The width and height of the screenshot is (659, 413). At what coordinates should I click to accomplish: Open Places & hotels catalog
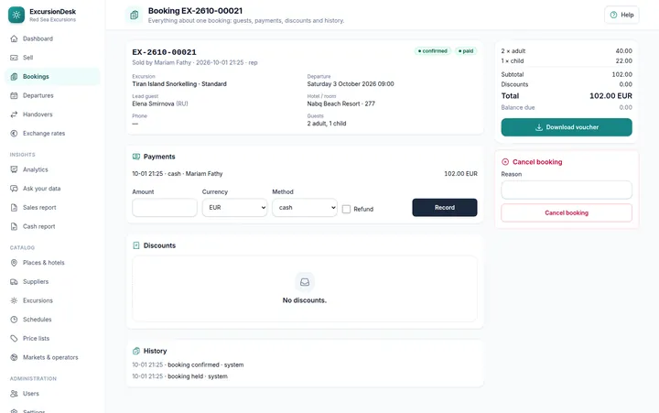click(52, 263)
